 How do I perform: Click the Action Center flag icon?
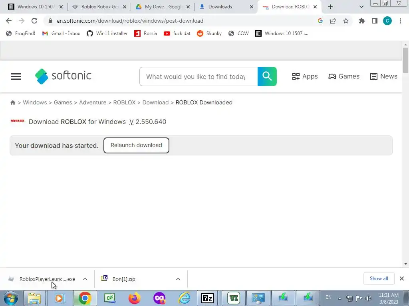[x=359, y=298]
